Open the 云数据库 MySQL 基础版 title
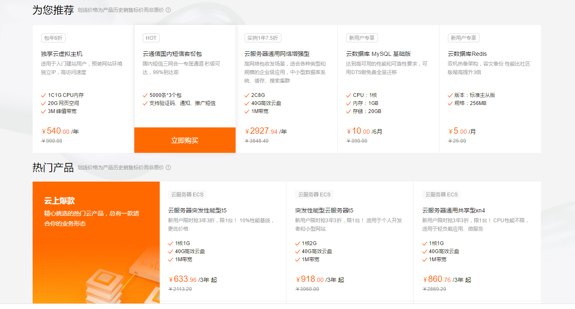Screen dimensions: 575x309 (378, 54)
